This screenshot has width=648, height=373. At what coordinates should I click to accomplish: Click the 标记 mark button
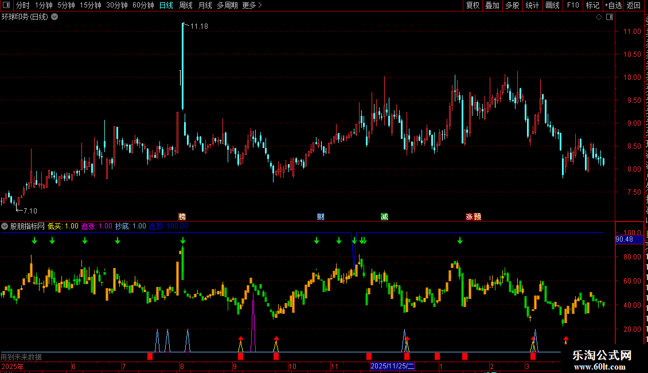(592, 5)
